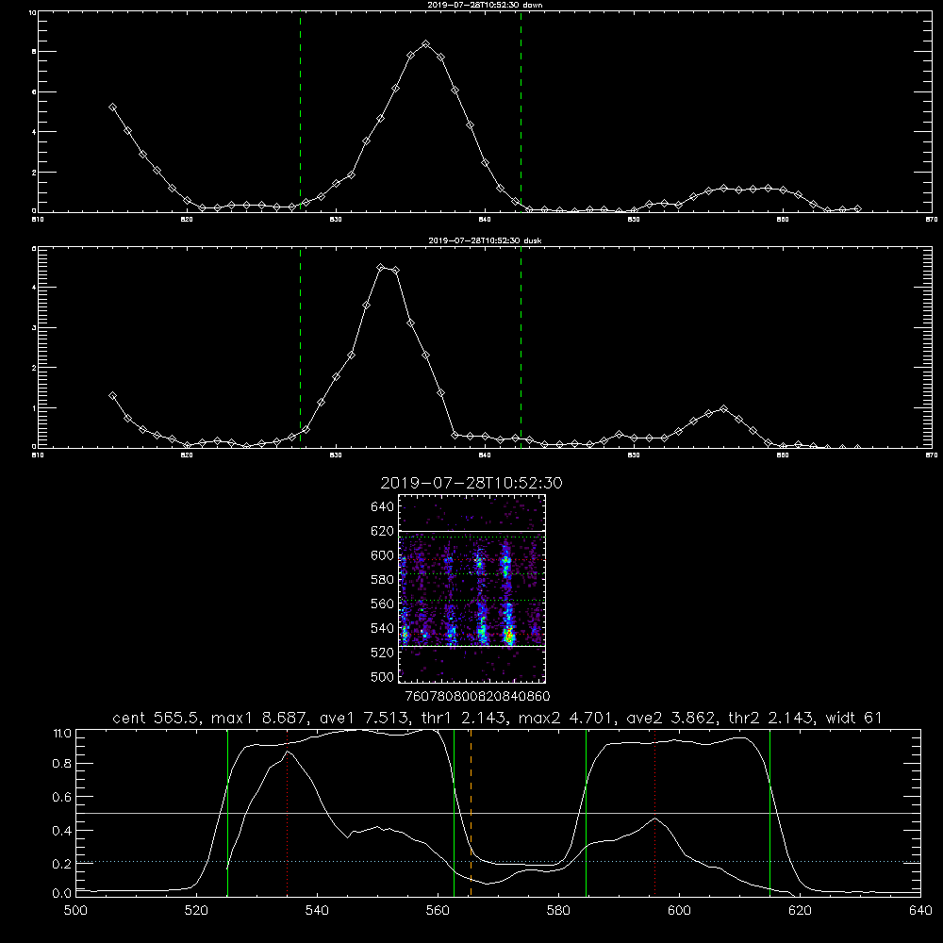Click the '0.6' label on bottom plot y-axis
Image resolution: width=943 pixels, height=943 pixels.
(x=62, y=797)
